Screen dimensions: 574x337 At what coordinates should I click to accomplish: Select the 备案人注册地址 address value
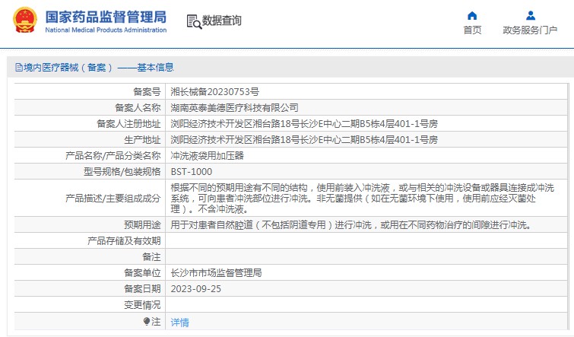(x=304, y=124)
